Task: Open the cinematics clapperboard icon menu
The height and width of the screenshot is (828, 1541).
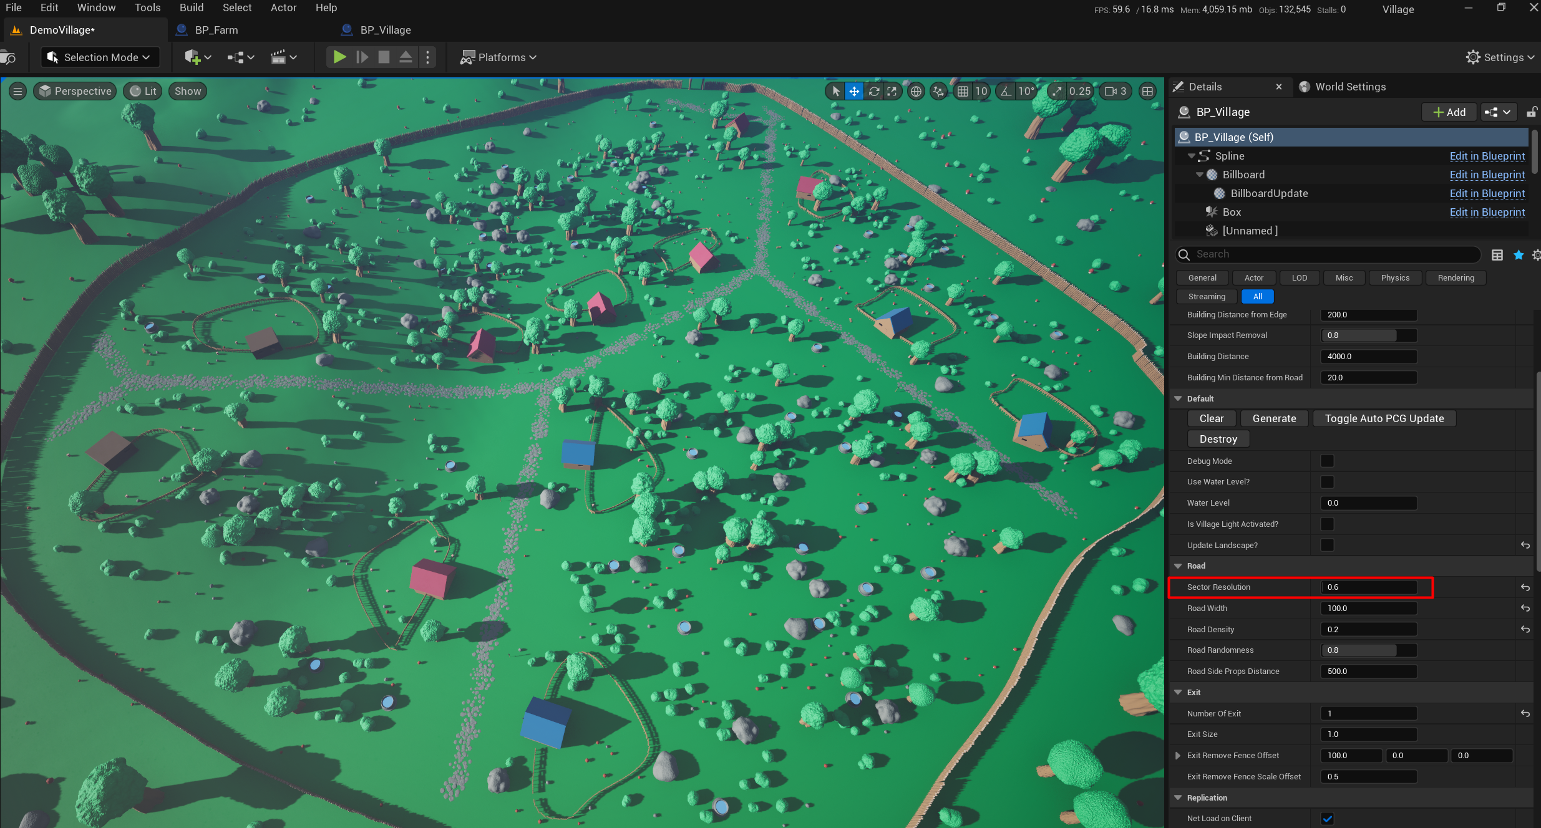Action: (278, 57)
